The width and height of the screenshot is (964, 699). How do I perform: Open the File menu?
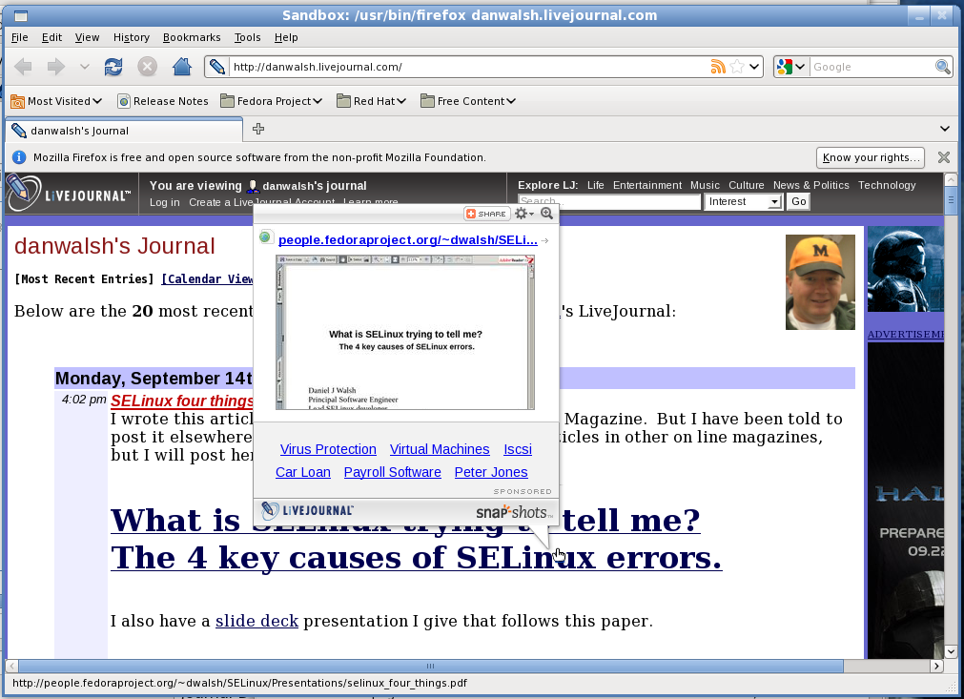pyautogui.click(x=20, y=37)
